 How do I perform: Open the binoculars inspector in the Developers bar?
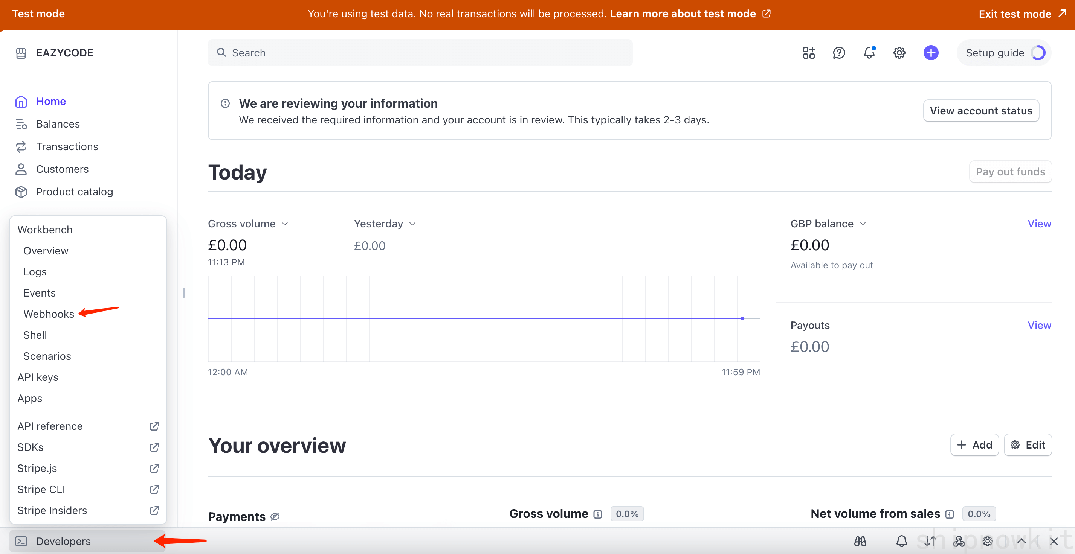tap(861, 541)
